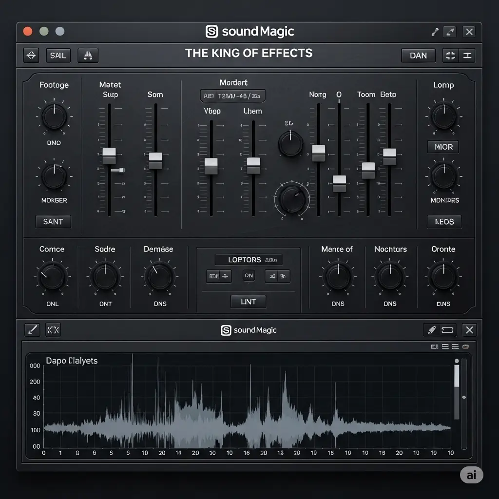
Task: Click the Nochturs knob
Action: tap(390, 277)
